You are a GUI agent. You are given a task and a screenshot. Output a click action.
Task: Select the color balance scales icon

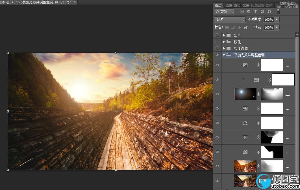tap(245, 123)
